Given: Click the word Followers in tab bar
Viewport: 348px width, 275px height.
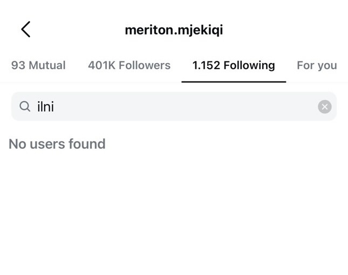Looking at the screenshot, I should tap(145, 65).
